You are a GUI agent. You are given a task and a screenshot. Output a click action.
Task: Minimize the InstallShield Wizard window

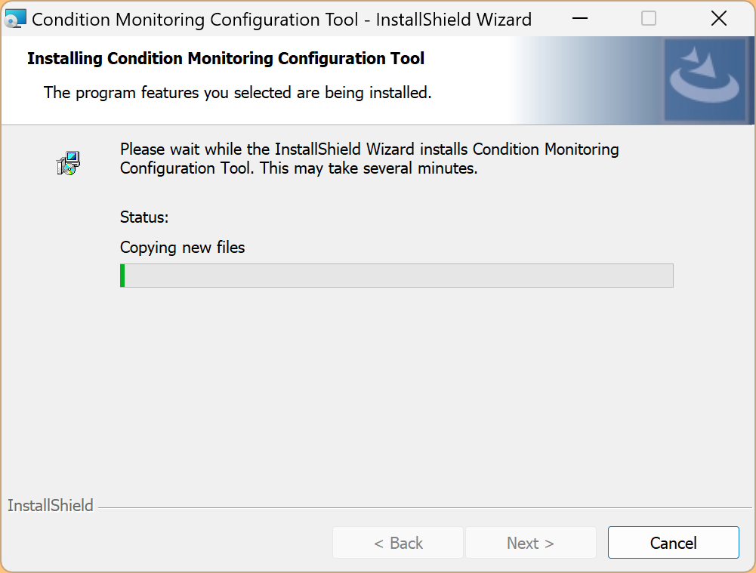coord(579,19)
